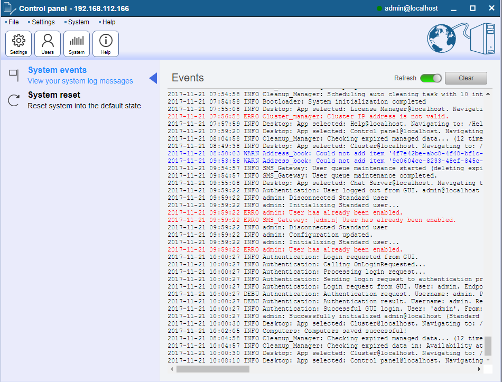502x382 pixels.
Task: Select System reset in sidebar
Action: coord(54,95)
